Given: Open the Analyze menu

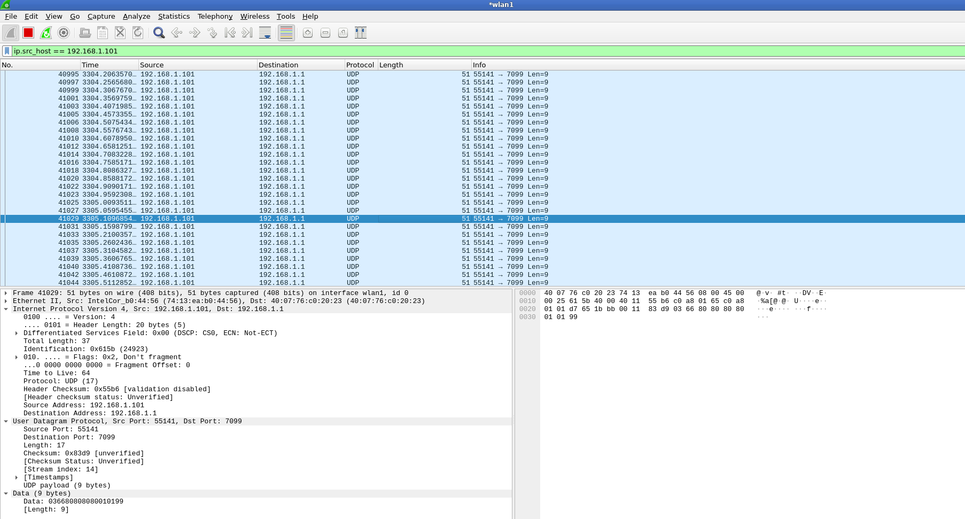Looking at the screenshot, I should 136,17.
